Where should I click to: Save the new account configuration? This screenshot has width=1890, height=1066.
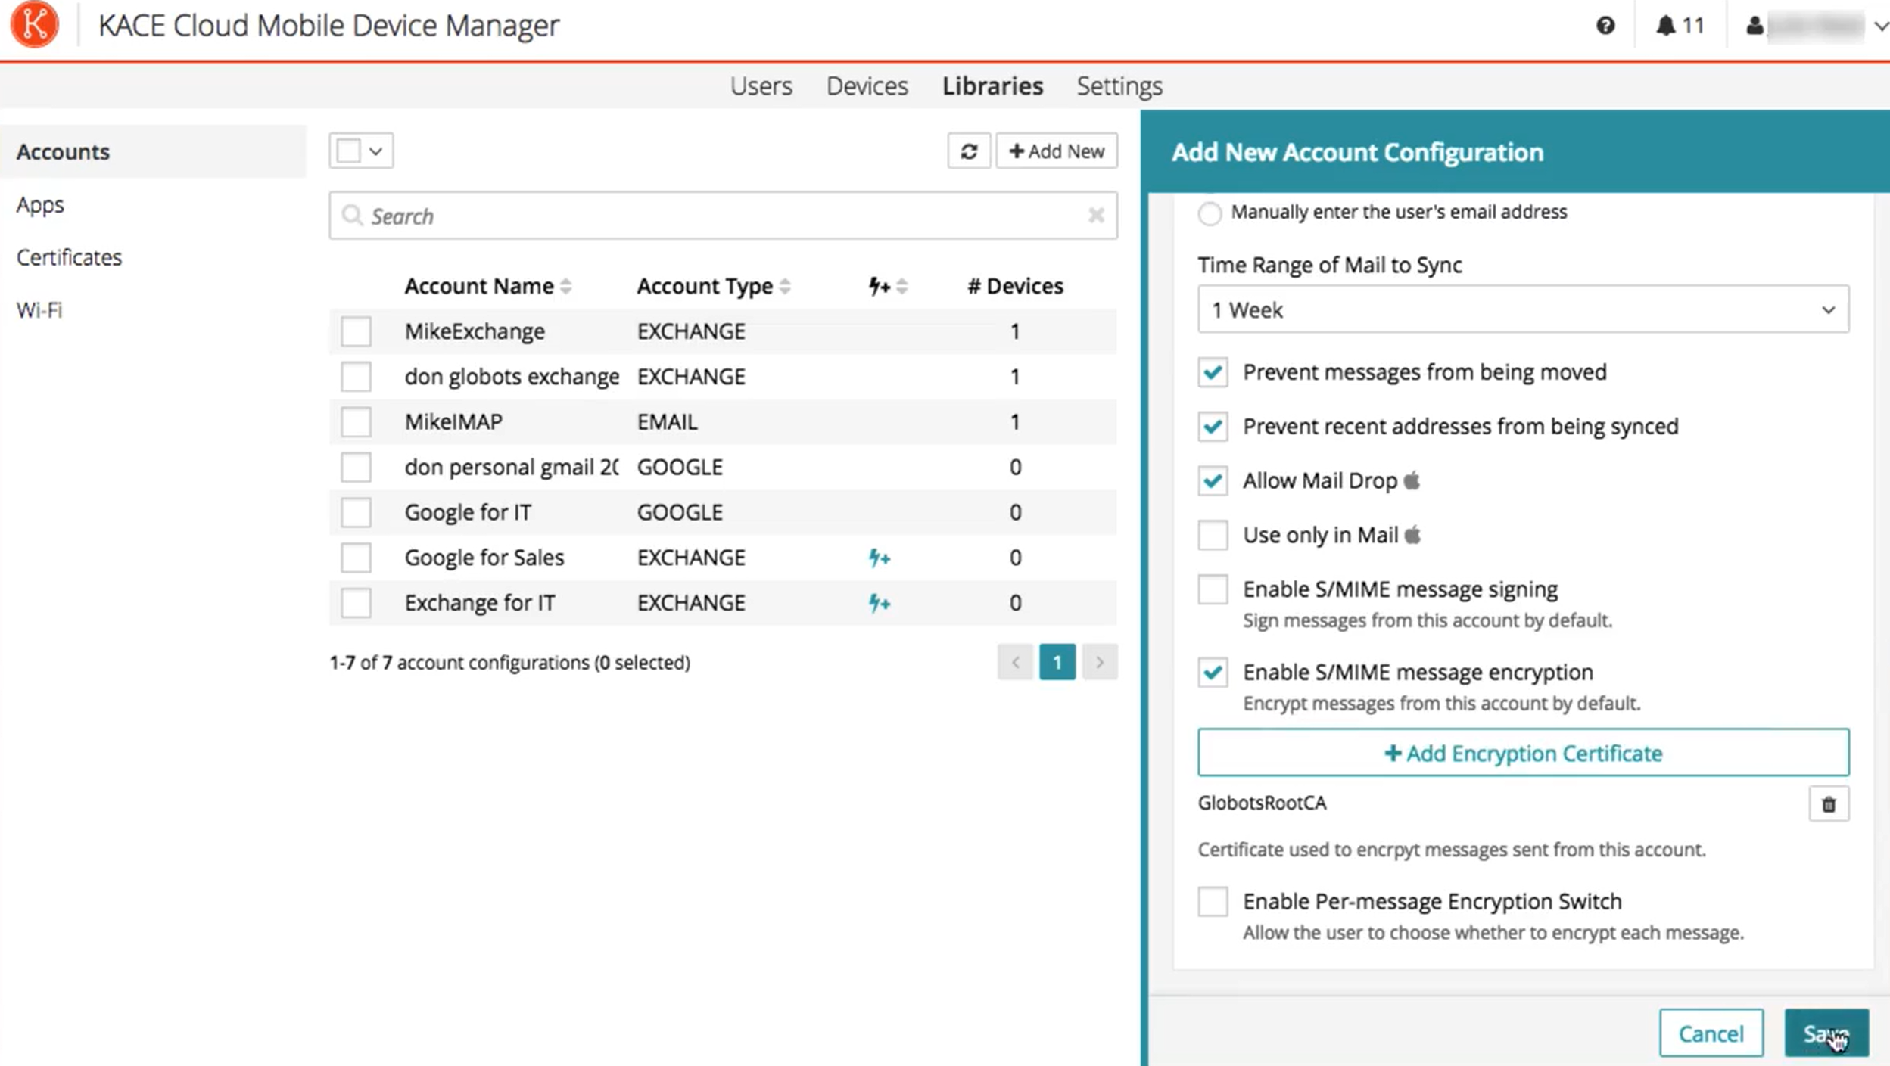tap(1826, 1033)
